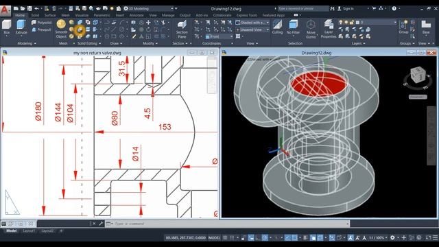
Task: Toggle the Culling selection option
Action: point(277,27)
